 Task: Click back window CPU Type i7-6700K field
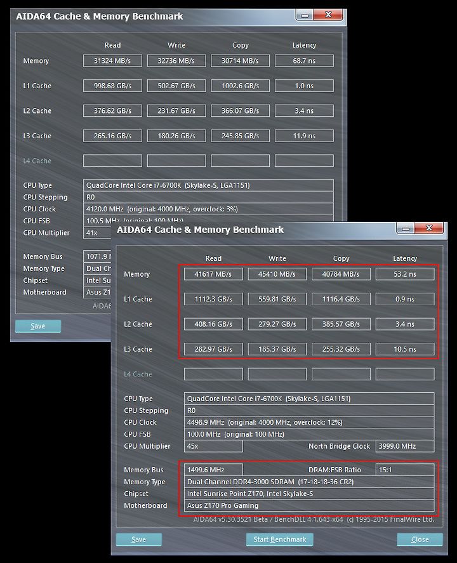(x=208, y=185)
